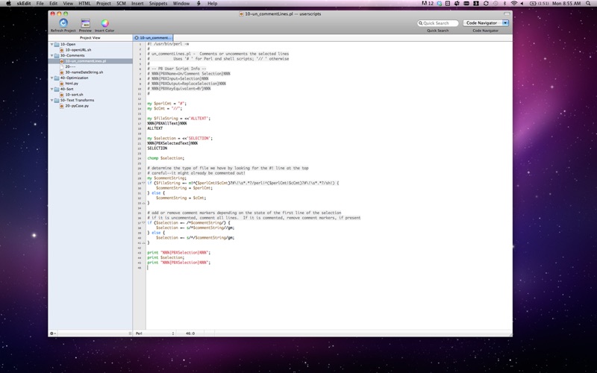This screenshot has height=373, width=597.
Task: Collapse the 40-Optimization folder triangle
Action: [51, 78]
